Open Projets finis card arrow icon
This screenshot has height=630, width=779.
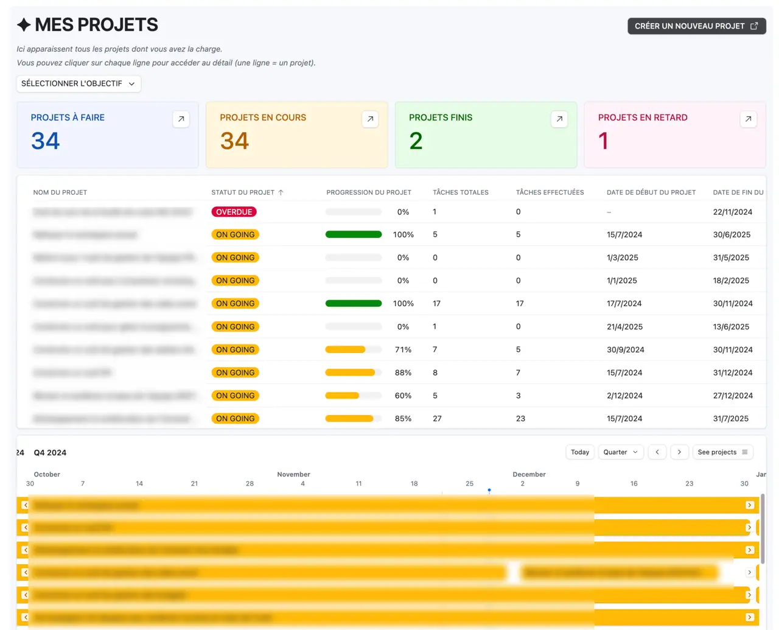pyautogui.click(x=559, y=119)
